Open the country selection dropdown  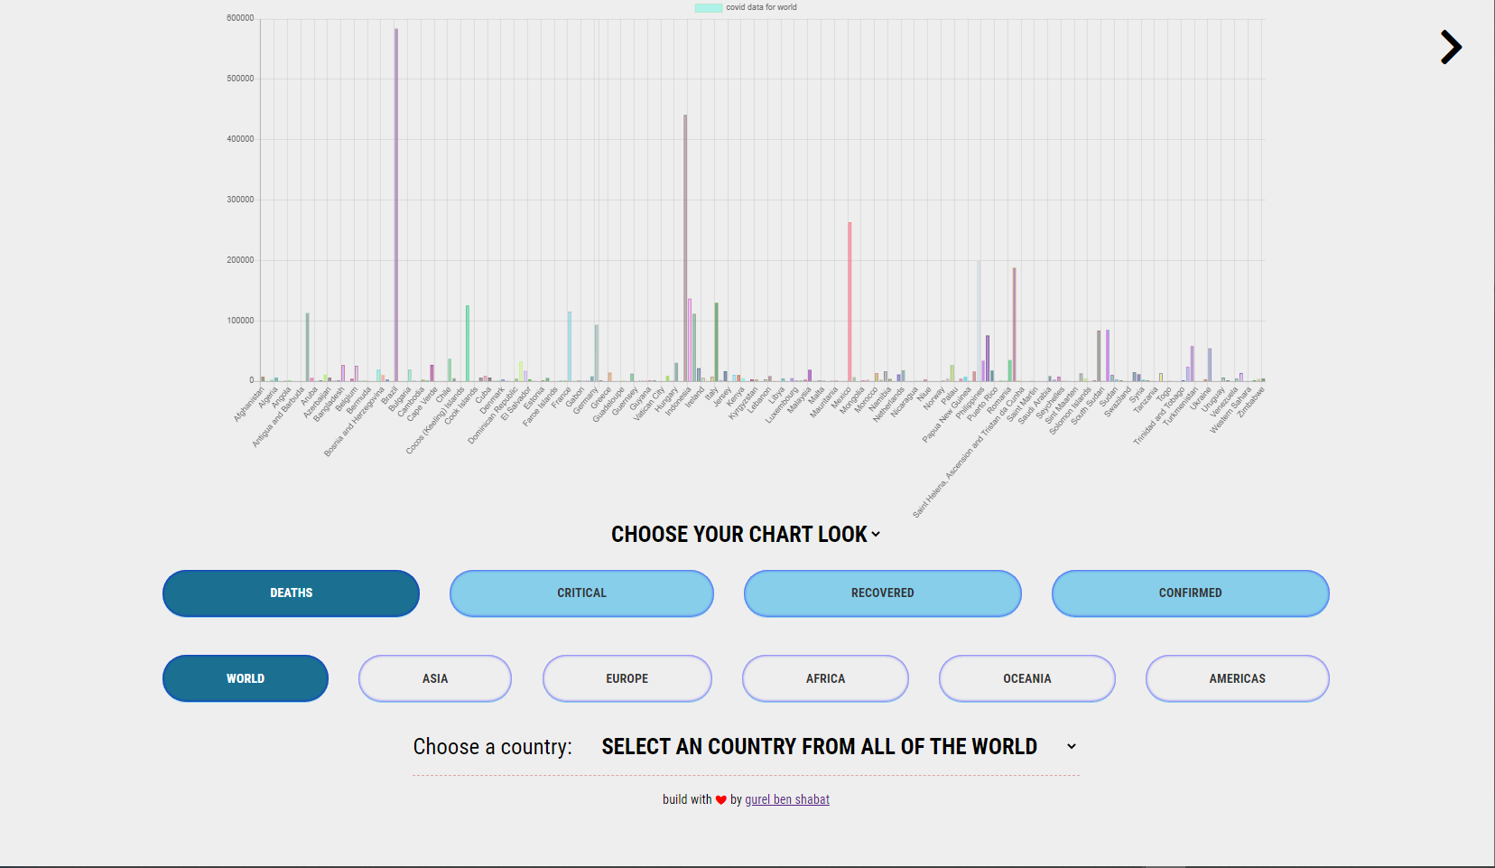coord(819,747)
